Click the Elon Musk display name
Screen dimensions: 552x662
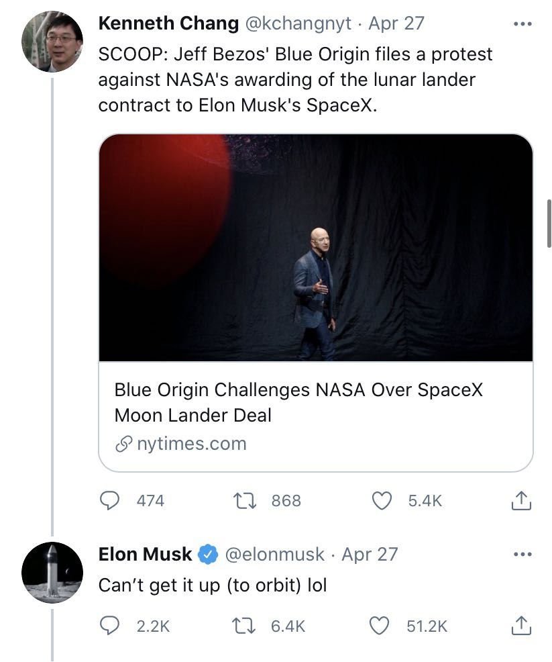click(x=145, y=555)
